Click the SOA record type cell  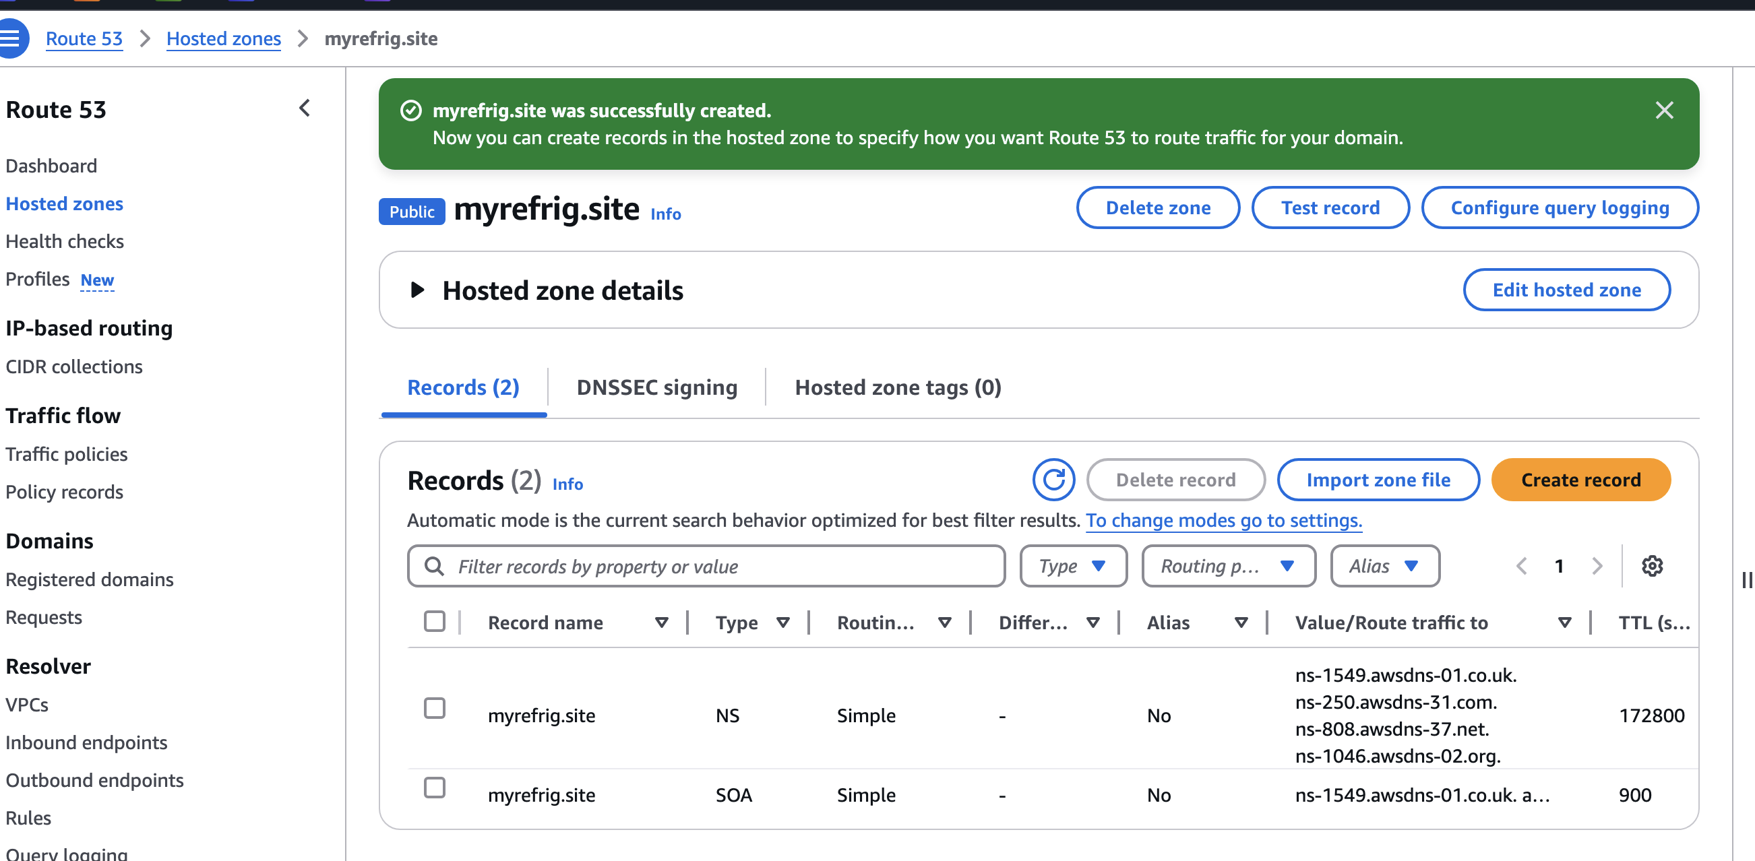[x=734, y=795]
